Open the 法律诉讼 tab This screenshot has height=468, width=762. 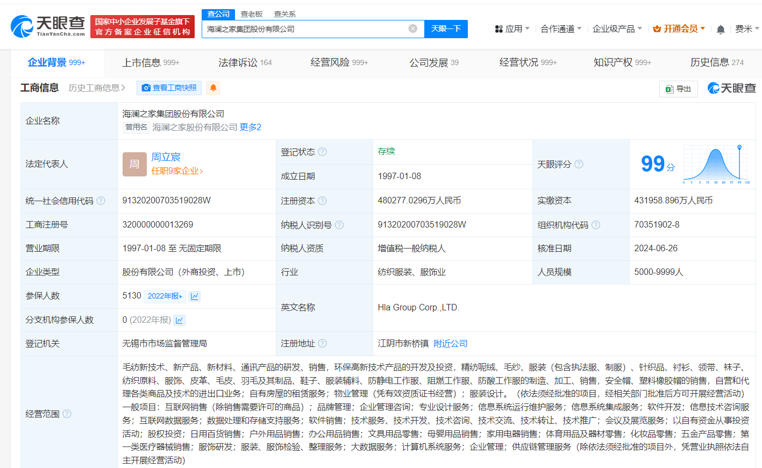237,62
